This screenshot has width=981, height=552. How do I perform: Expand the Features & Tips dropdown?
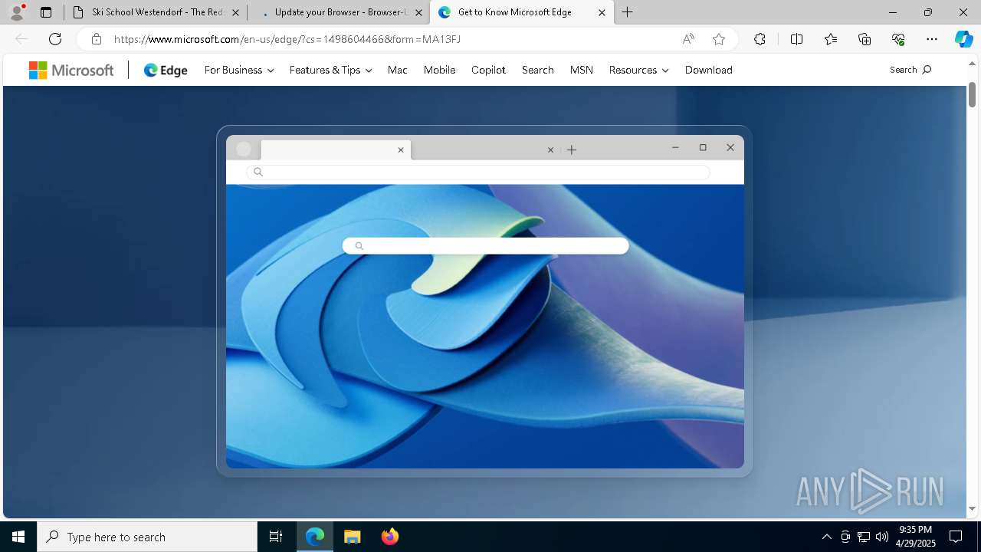pyautogui.click(x=330, y=70)
